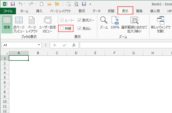The width and height of the screenshot is (172, 113).
Task: Select column C header
Action: click(57, 53)
